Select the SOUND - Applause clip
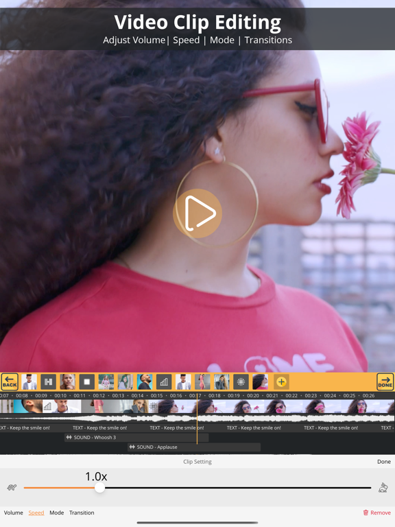 pyautogui.click(x=194, y=447)
